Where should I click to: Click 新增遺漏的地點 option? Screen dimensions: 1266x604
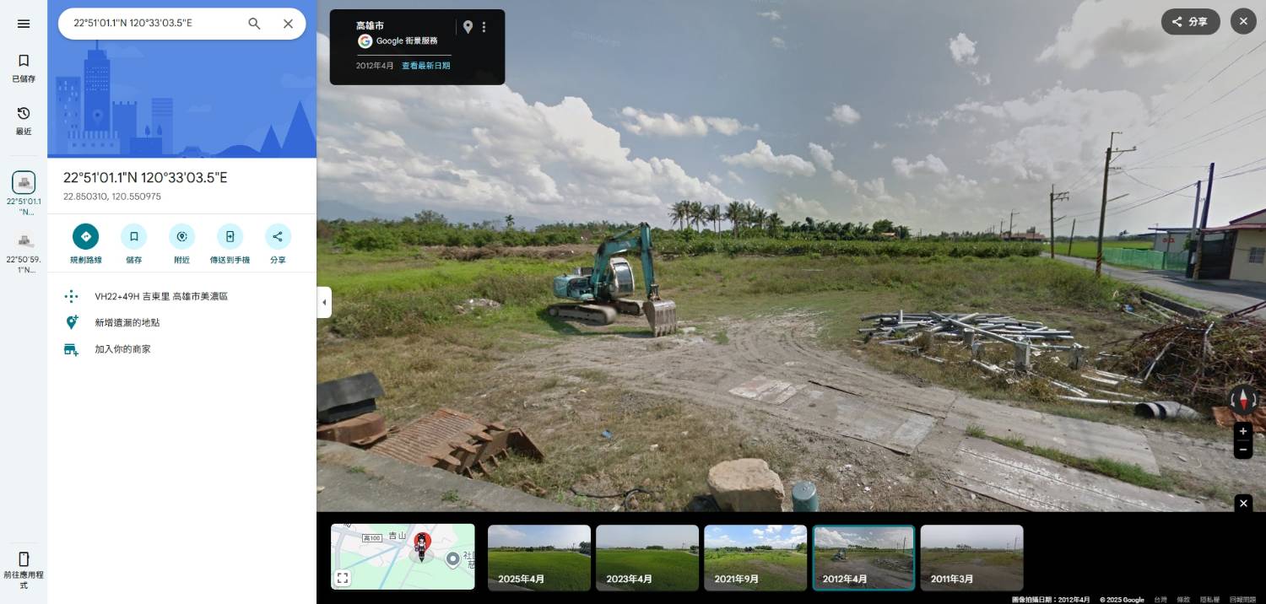pos(127,322)
